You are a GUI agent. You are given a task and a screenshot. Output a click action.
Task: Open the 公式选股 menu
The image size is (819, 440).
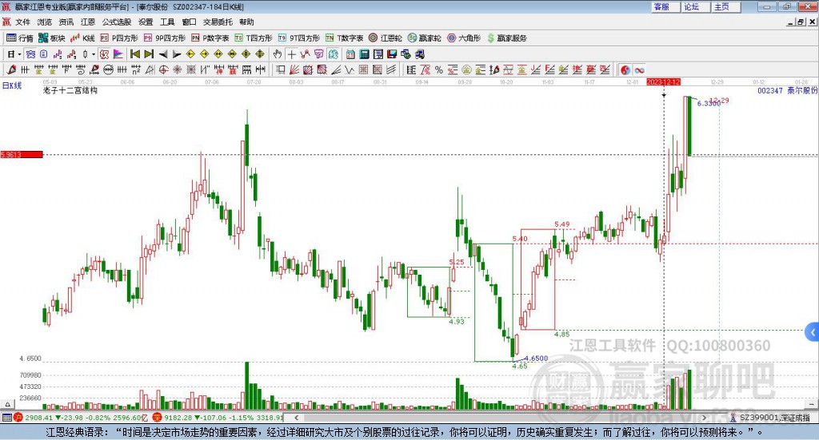pos(117,22)
